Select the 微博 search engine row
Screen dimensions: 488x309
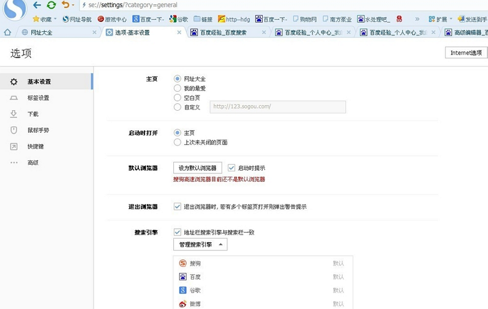[263, 303]
